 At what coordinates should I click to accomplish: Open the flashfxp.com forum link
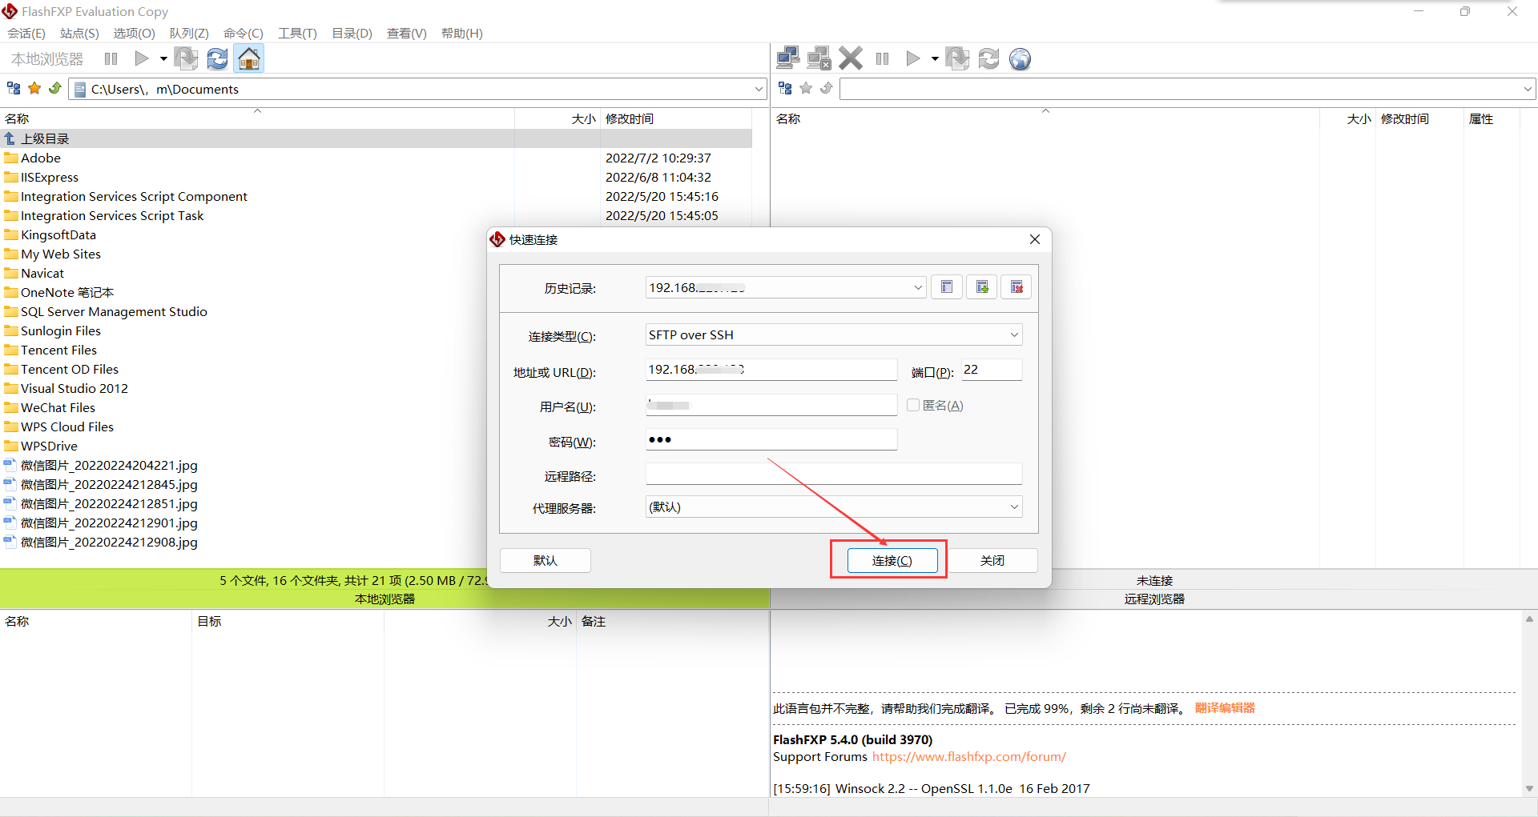968,756
